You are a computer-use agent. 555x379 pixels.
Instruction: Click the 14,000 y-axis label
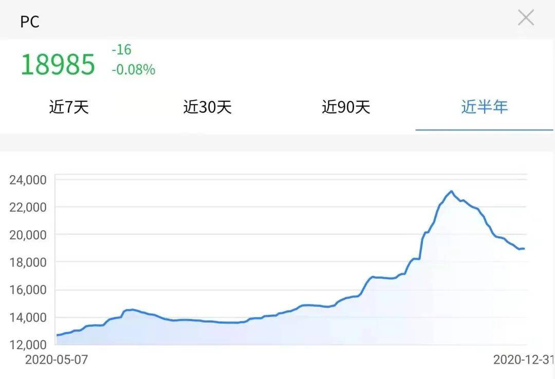click(x=28, y=317)
